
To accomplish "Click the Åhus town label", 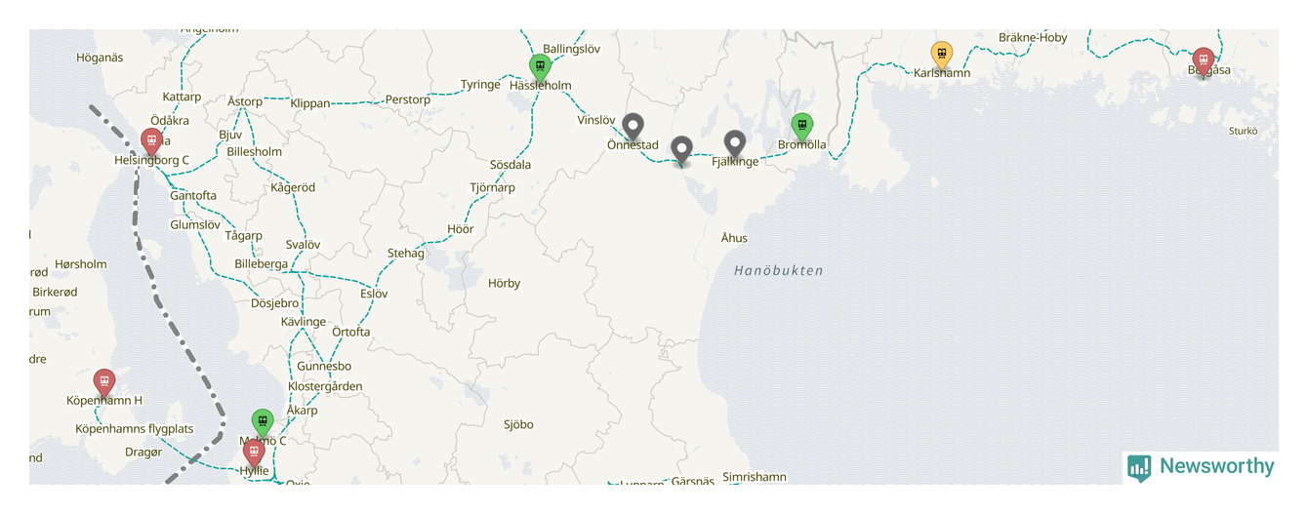I will 734,238.
